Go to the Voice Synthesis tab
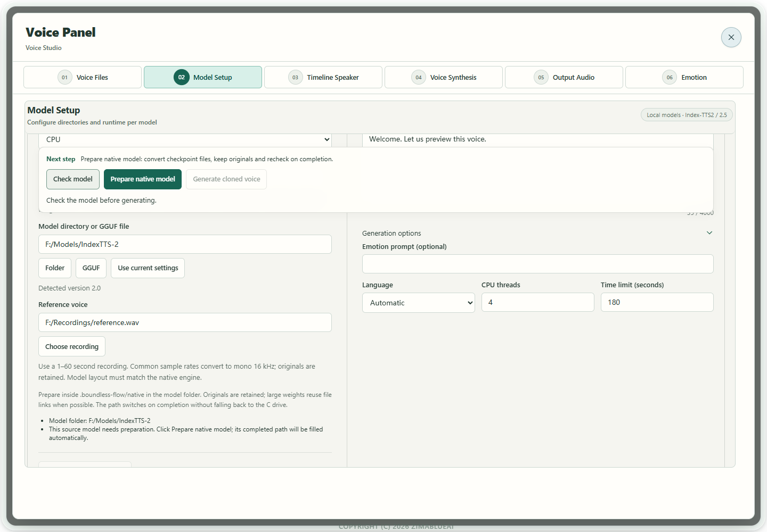 click(444, 77)
